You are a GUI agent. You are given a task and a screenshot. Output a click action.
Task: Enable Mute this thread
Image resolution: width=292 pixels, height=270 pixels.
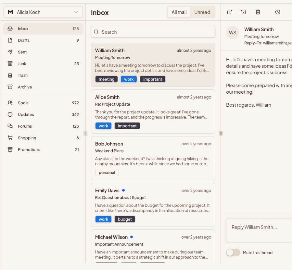pyautogui.click(x=233, y=252)
